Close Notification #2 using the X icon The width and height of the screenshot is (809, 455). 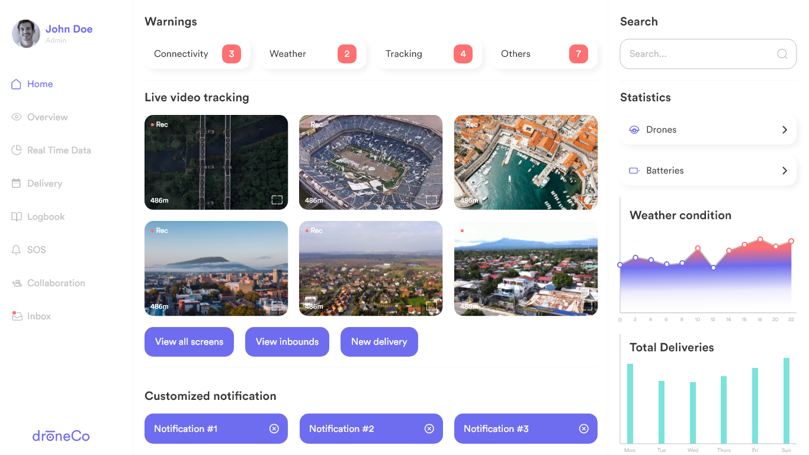[429, 428]
